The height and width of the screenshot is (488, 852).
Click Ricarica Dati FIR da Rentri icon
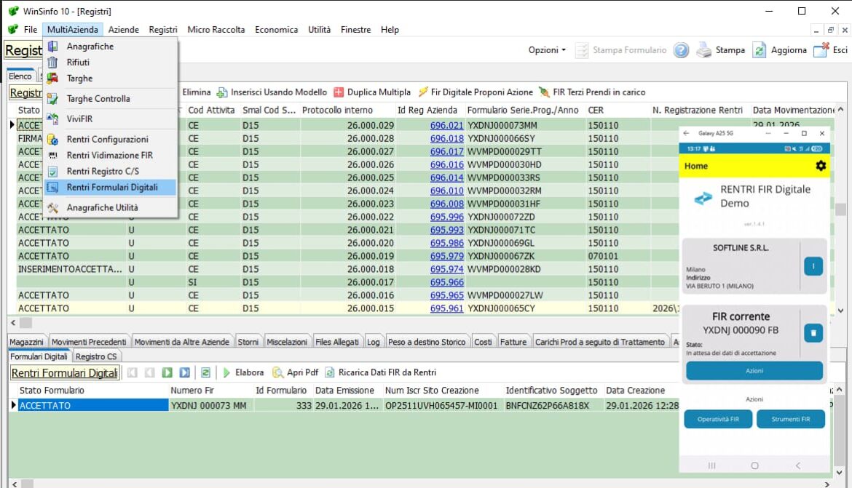[330, 372]
